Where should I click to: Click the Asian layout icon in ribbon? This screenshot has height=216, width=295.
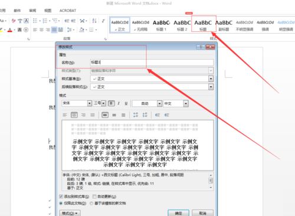coord(83,21)
